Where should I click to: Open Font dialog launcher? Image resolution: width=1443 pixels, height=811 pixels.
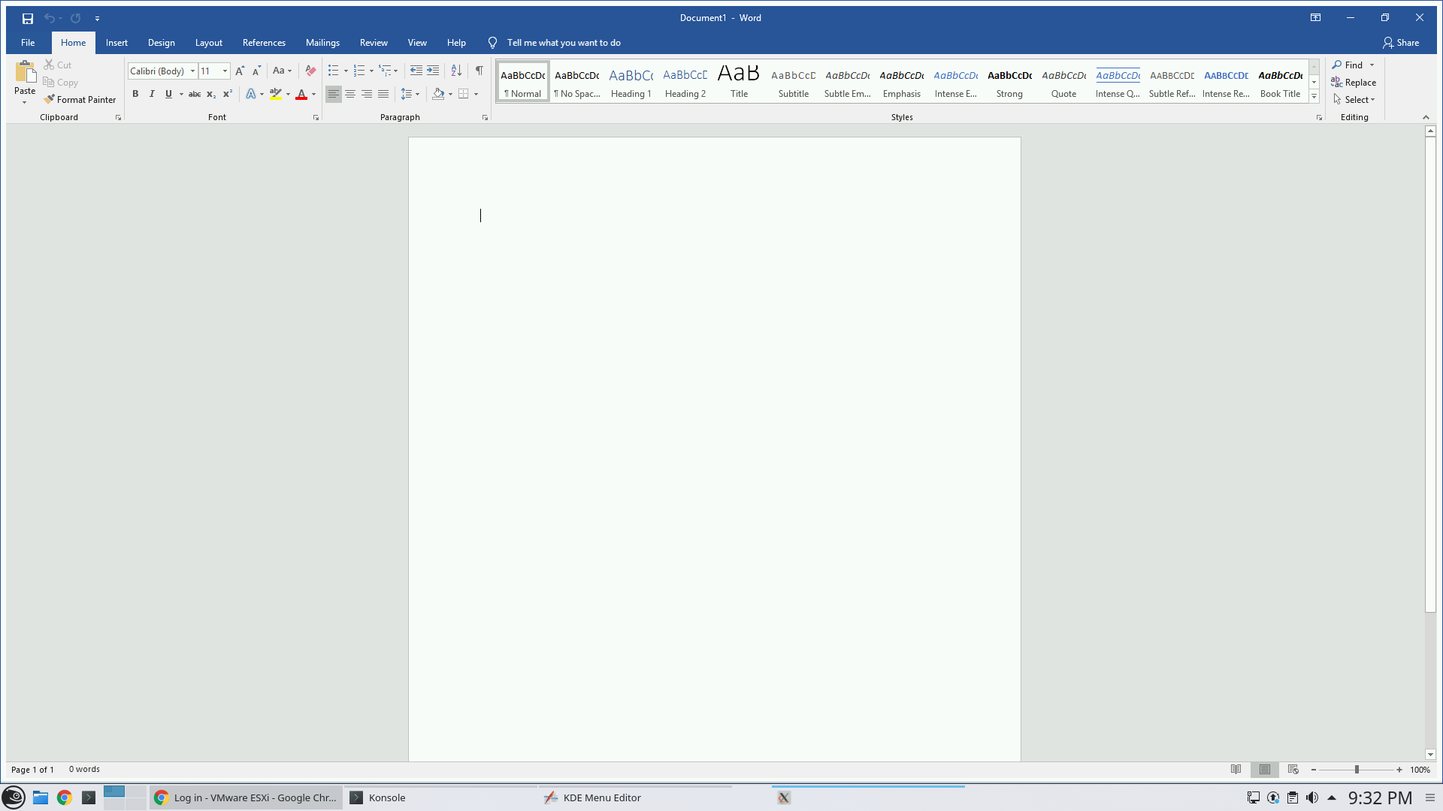[316, 118]
